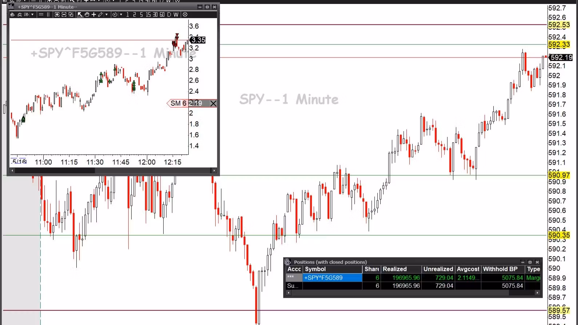The image size is (578, 325).
Task: Activate the hand pan tool
Action: pos(87,15)
